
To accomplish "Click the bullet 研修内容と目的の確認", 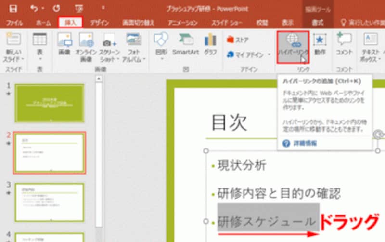I will point(279,193).
